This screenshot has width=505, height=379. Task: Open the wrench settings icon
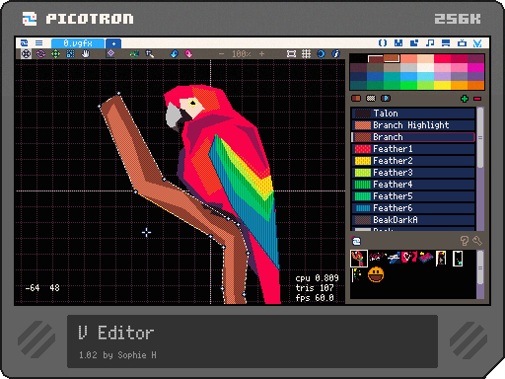click(x=477, y=241)
